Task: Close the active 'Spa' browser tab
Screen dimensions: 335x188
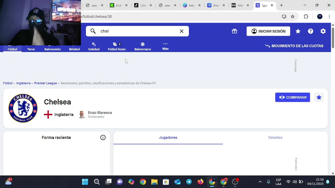Action: pyautogui.click(x=272, y=5)
